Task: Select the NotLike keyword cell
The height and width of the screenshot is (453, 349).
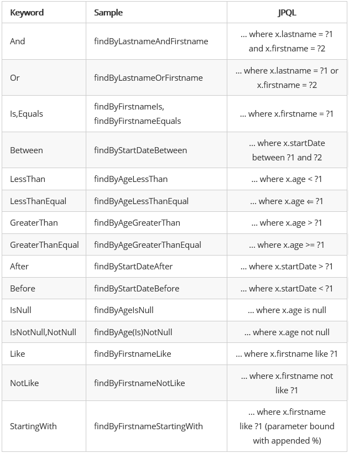Action: tap(24, 383)
